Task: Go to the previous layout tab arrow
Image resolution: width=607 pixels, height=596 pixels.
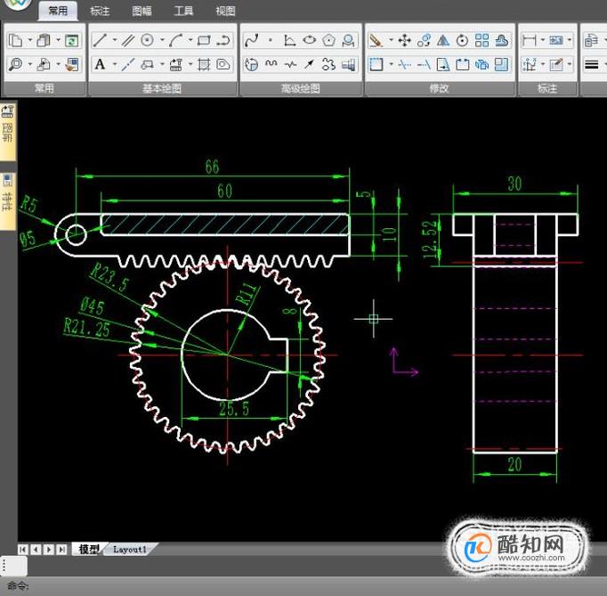Action: [x=36, y=550]
